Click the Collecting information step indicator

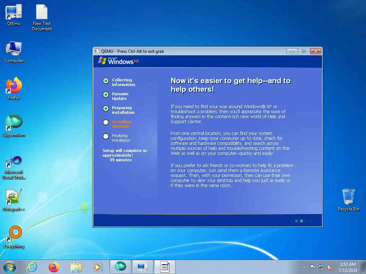106,81
